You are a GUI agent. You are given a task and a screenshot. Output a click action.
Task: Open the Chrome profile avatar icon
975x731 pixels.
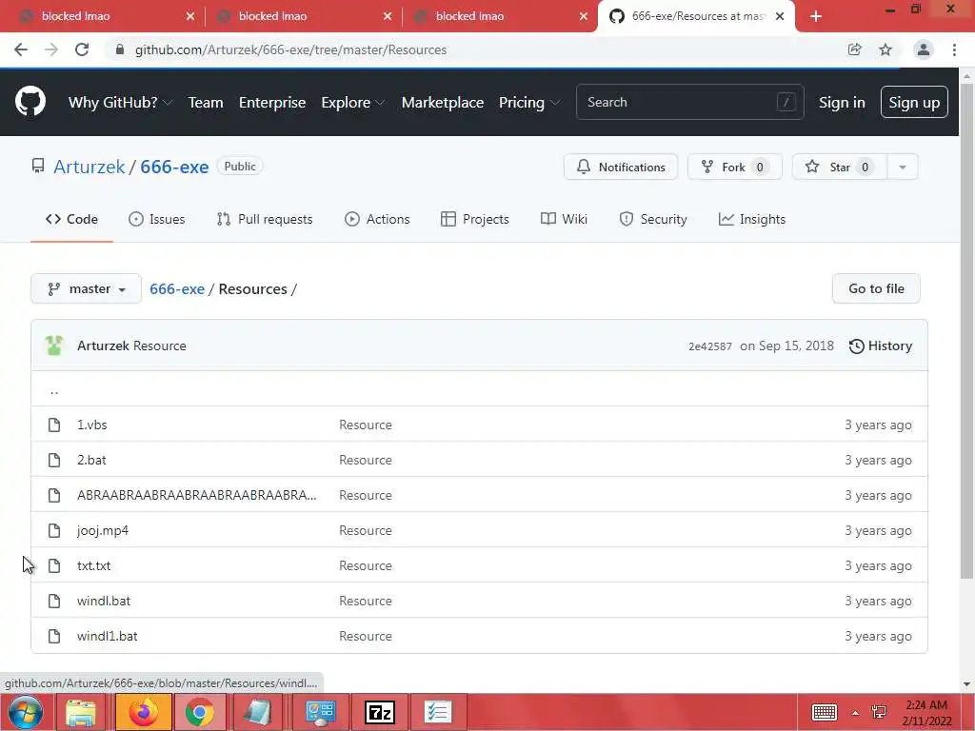(924, 49)
